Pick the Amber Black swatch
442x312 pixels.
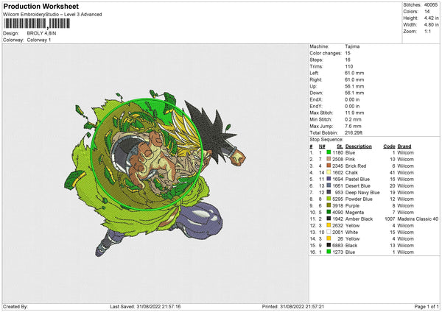point(329,219)
